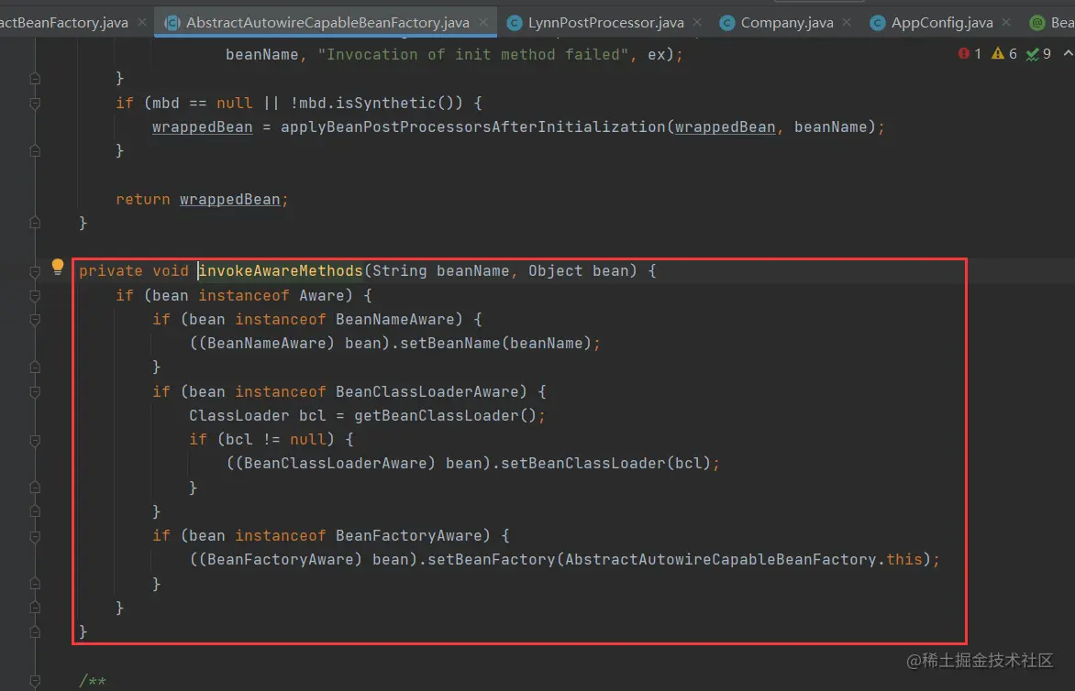Viewport: 1075px width, 691px height.
Task: Fold the BeanNameAware if block
Action: 35,320
